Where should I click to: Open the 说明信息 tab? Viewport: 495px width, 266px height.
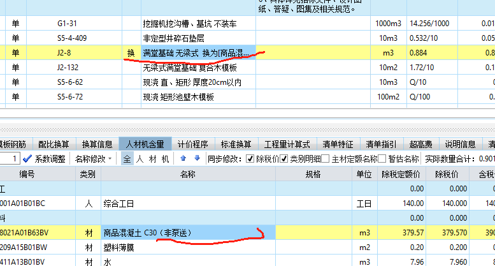pos(460,144)
